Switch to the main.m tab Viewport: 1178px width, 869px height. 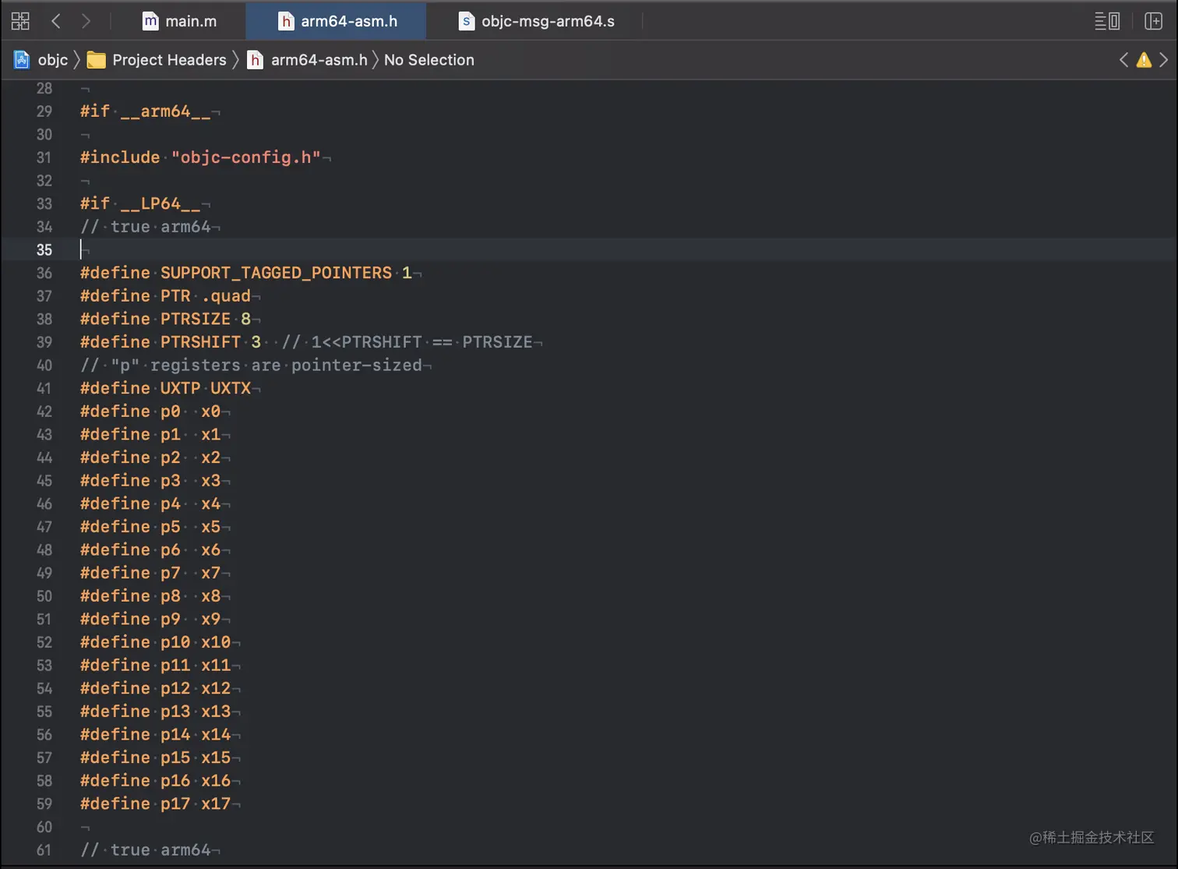click(x=180, y=21)
